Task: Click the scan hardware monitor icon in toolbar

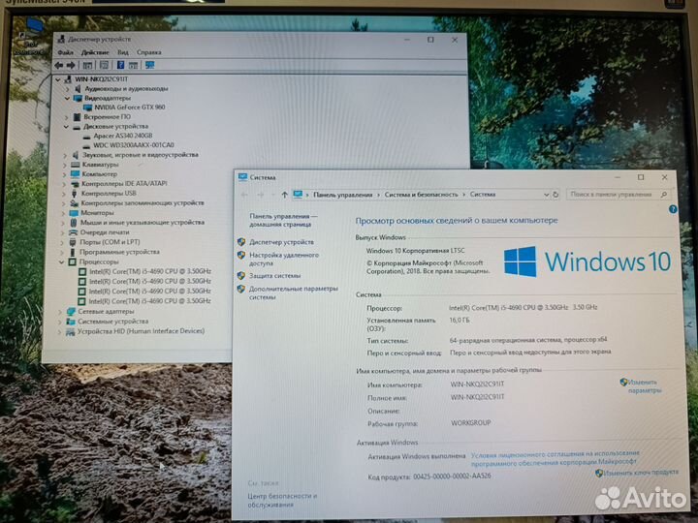Action: (150, 66)
